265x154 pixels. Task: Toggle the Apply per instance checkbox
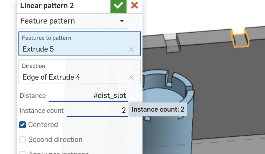point(23,153)
